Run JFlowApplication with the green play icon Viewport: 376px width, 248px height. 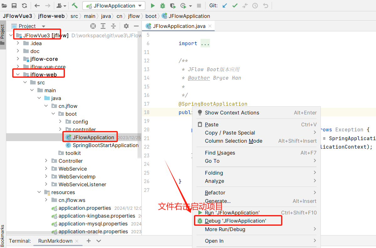(153, 6)
